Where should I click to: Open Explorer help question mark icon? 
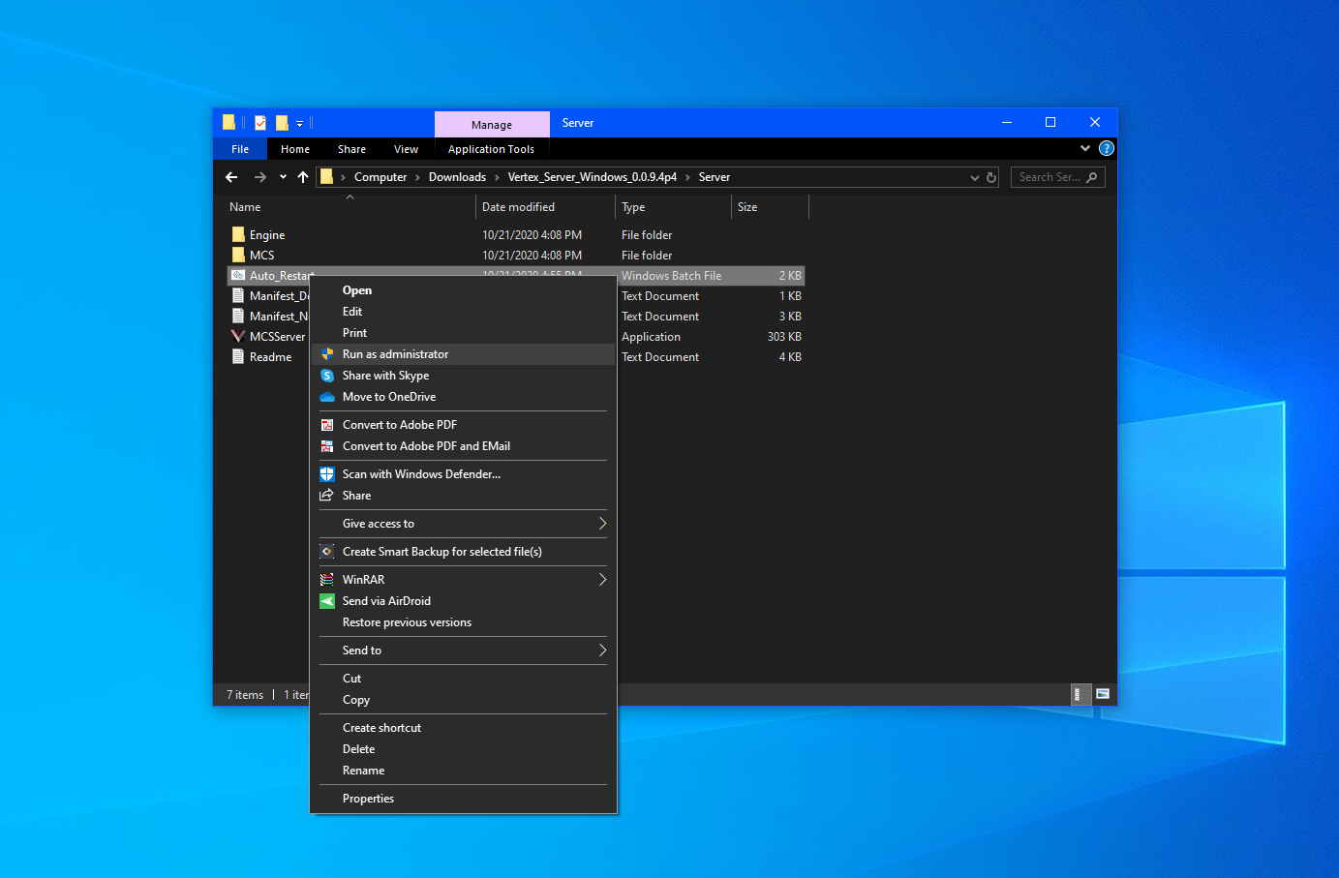pos(1107,149)
